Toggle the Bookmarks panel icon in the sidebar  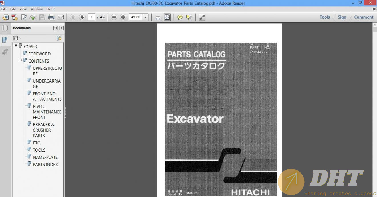(5, 40)
